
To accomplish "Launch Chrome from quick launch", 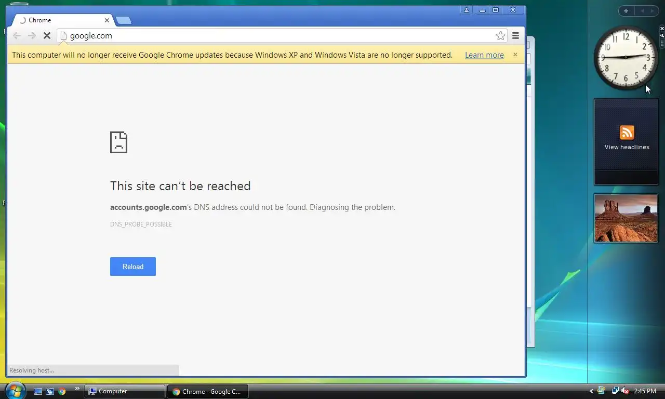I will [62, 391].
